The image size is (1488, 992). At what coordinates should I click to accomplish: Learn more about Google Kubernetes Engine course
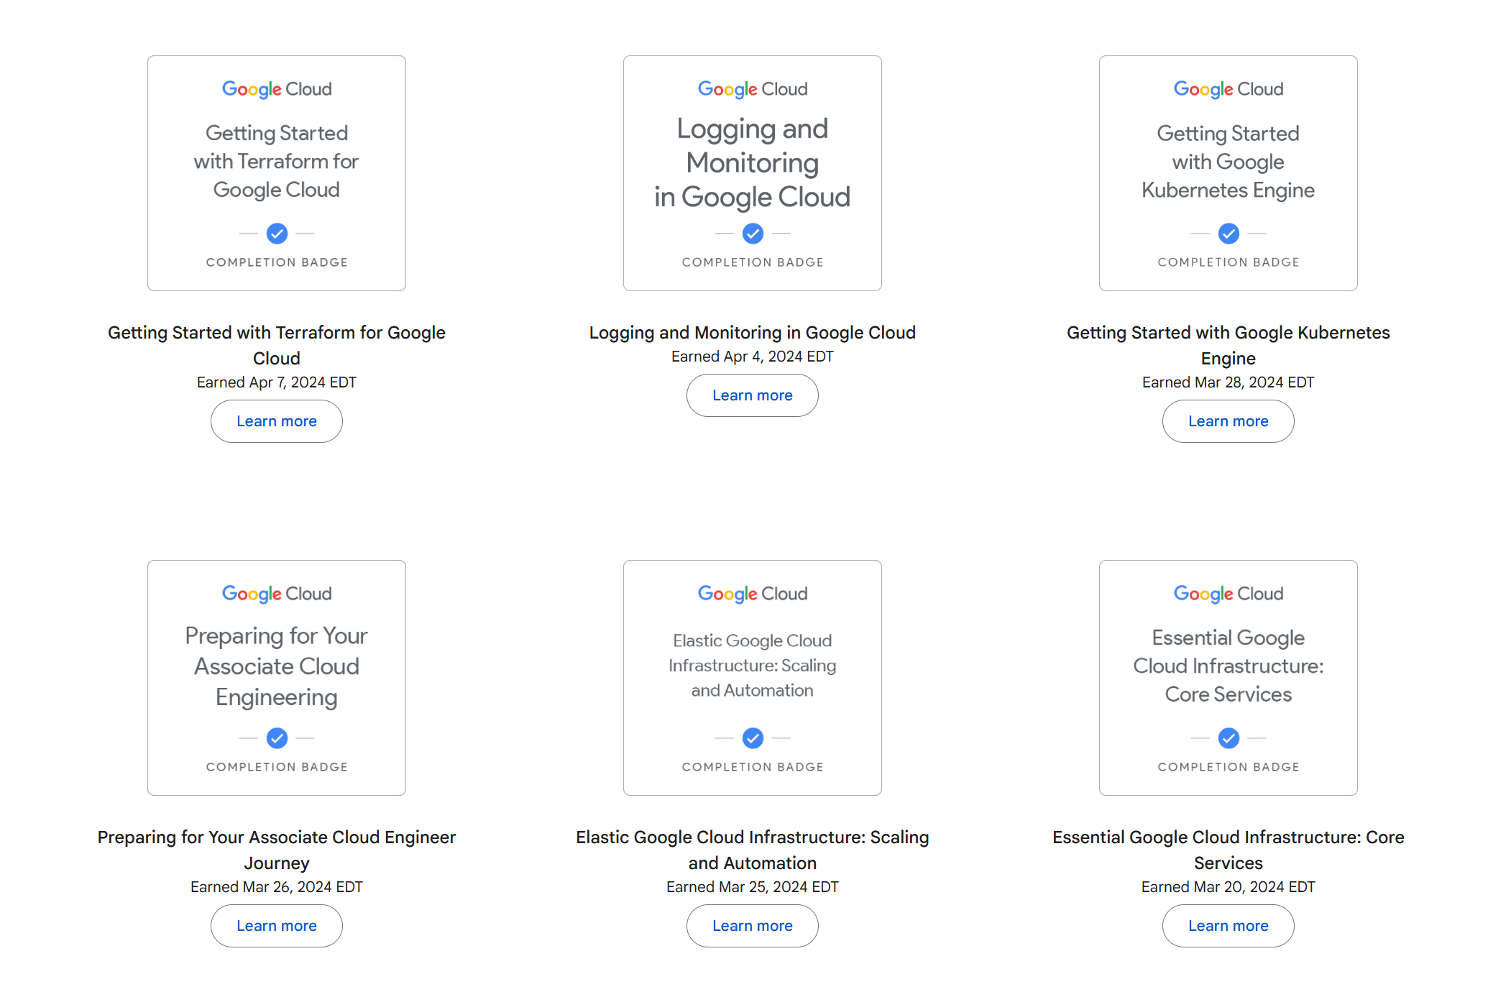click(1228, 421)
